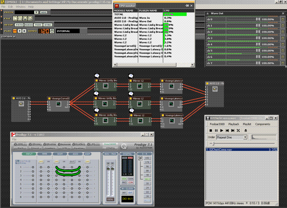This screenshot has width=287, height=208.
Task: Open the AUDIO setup button
Action: 28,25
